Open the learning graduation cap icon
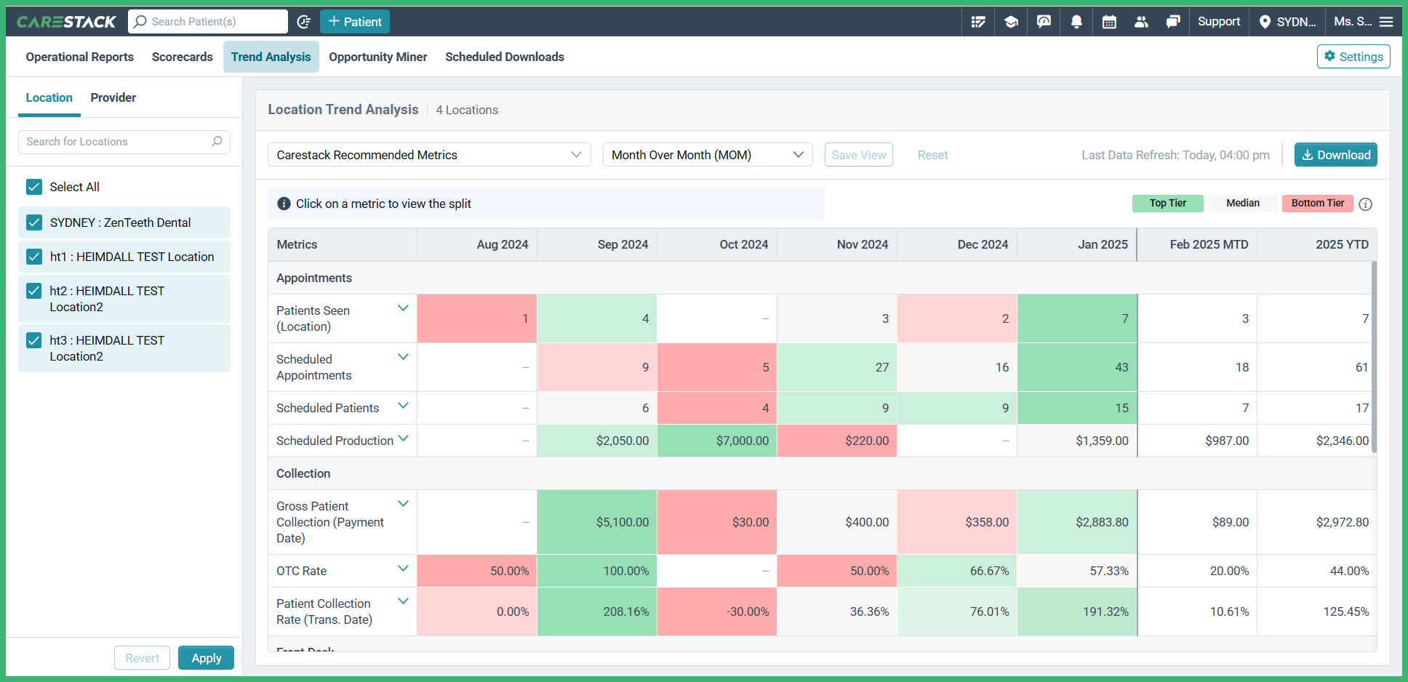 pos(1011,21)
